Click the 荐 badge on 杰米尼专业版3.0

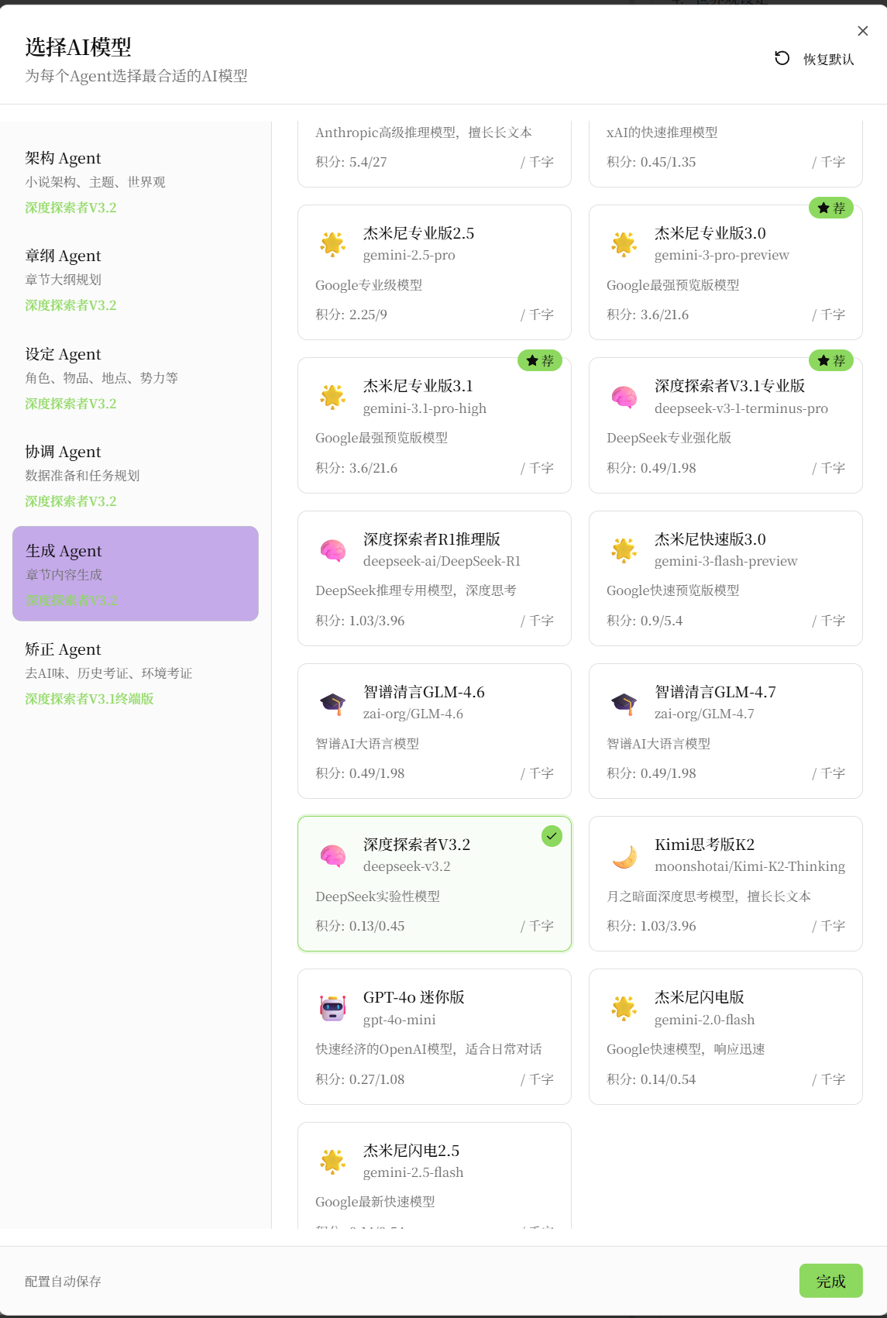(831, 208)
